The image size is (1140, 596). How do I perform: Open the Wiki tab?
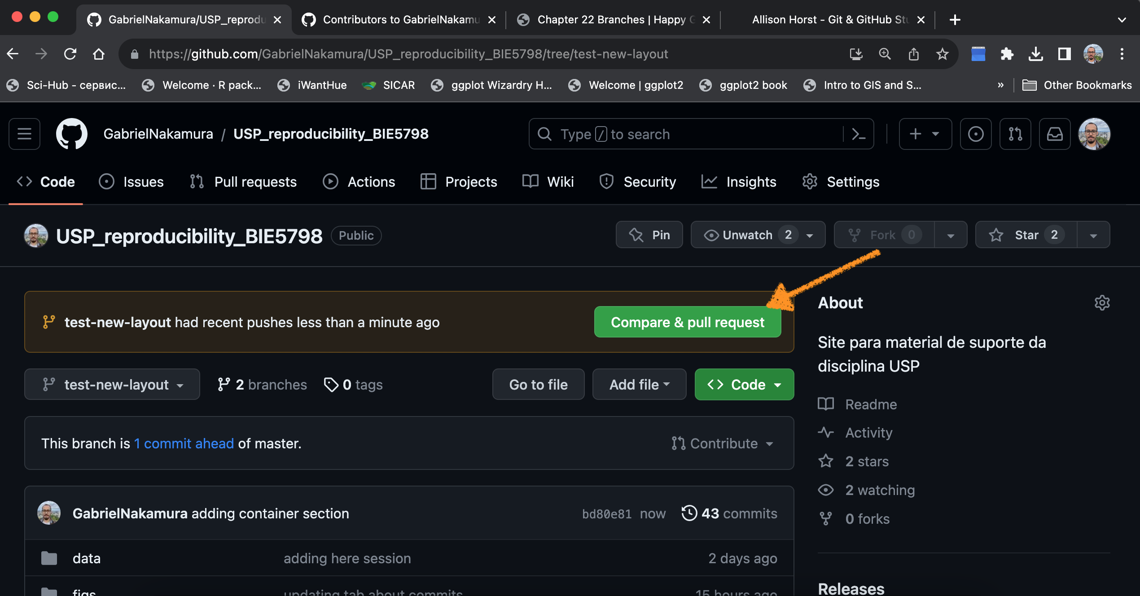point(548,182)
